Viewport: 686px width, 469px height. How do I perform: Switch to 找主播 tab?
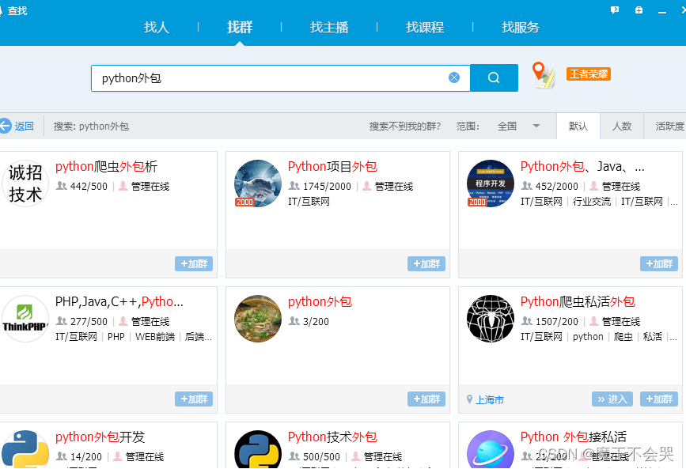click(x=329, y=27)
